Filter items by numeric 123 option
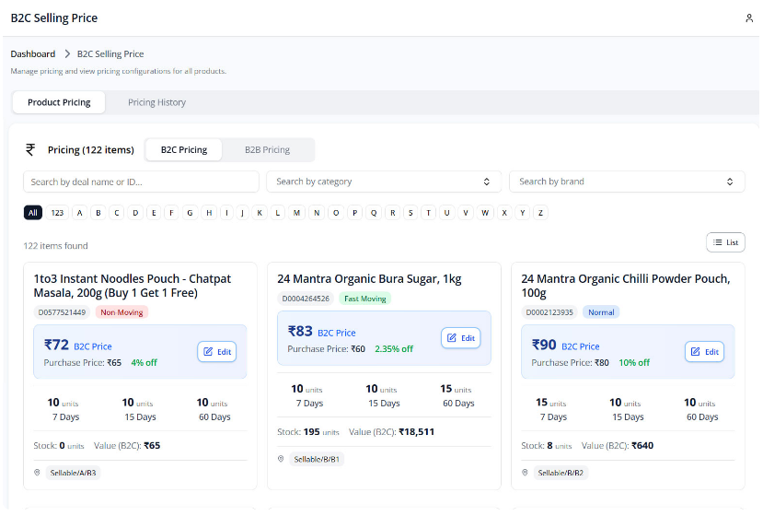This screenshot has width=763, height=516. point(57,213)
